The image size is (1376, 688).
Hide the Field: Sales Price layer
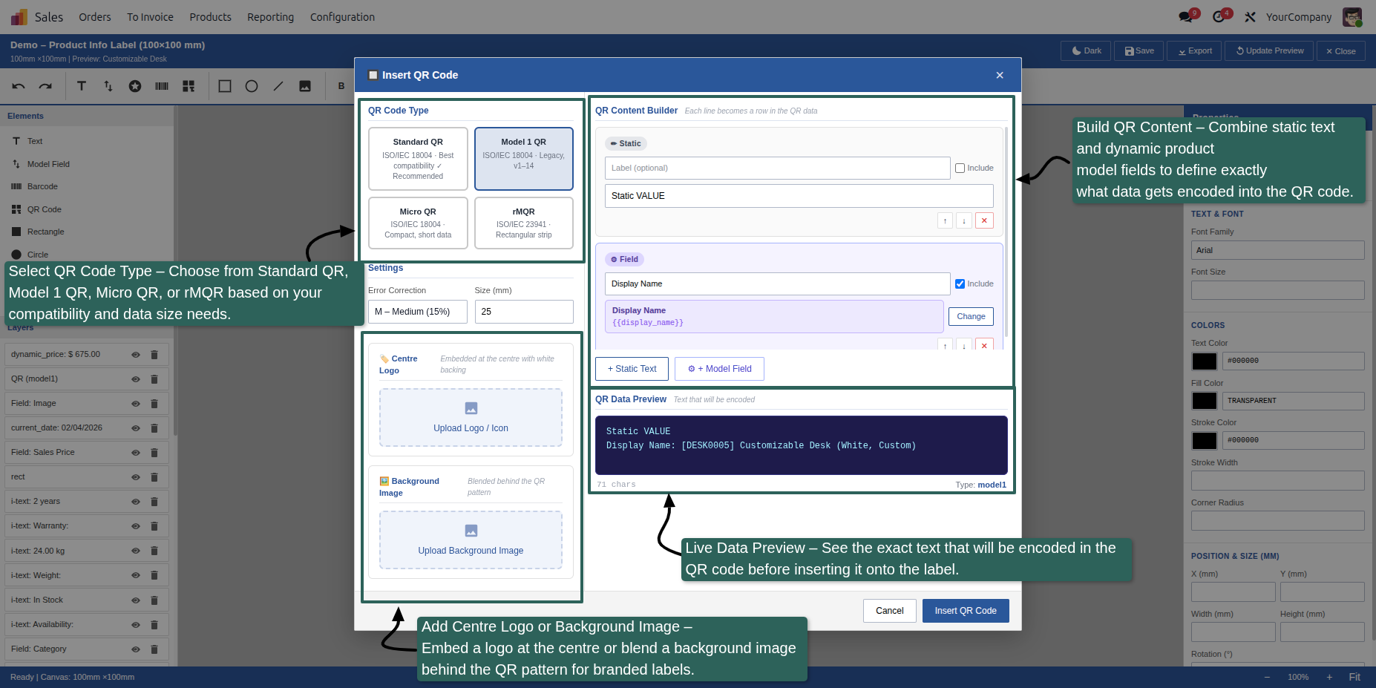tap(136, 453)
